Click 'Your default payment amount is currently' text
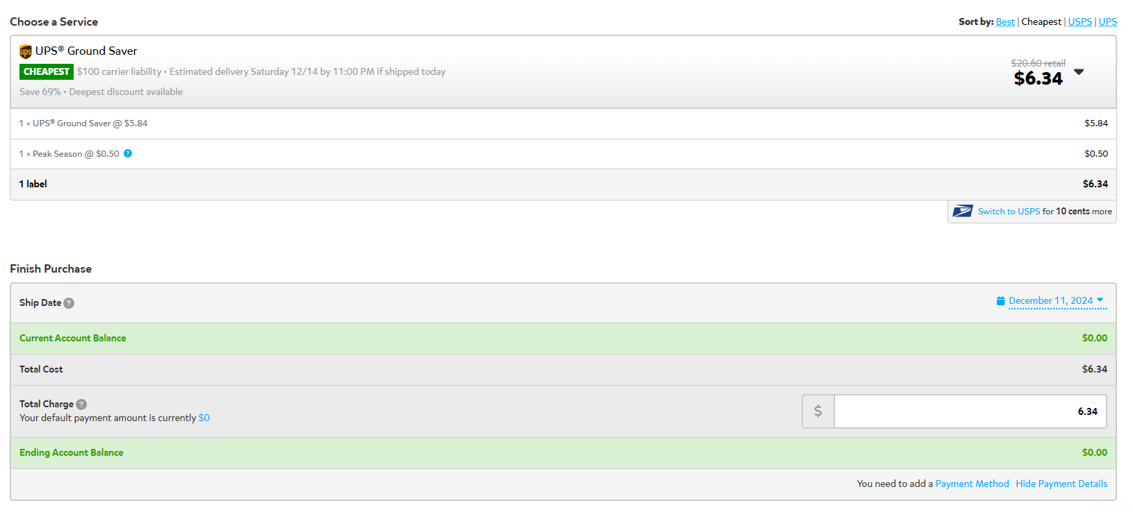Viewport: 1133px width, 512px height. [x=108, y=418]
